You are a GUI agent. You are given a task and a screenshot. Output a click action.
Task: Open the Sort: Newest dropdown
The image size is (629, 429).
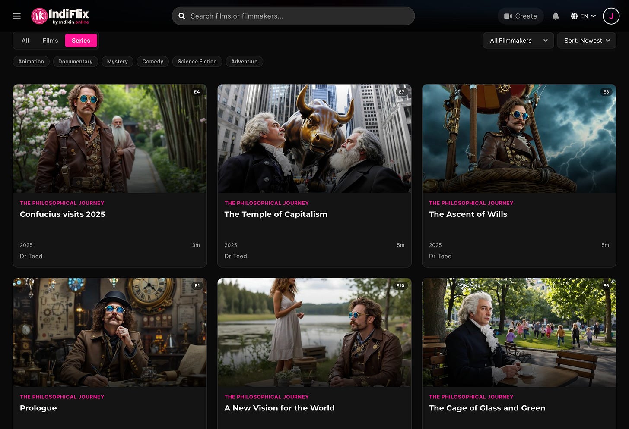587,41
